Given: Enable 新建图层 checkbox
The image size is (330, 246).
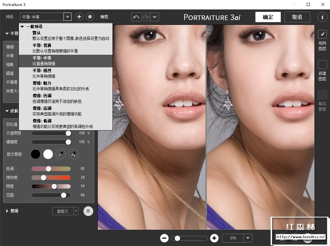Looking at the screenshot, I should tap(322, 64).
